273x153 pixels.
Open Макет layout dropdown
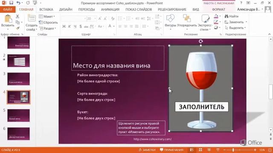47,17
